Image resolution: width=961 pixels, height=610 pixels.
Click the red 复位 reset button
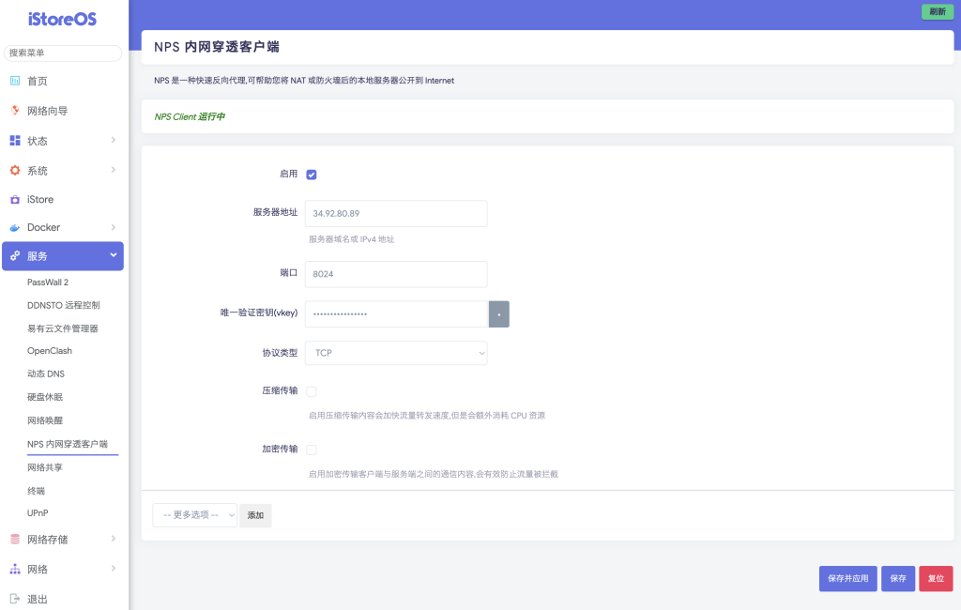936,579
